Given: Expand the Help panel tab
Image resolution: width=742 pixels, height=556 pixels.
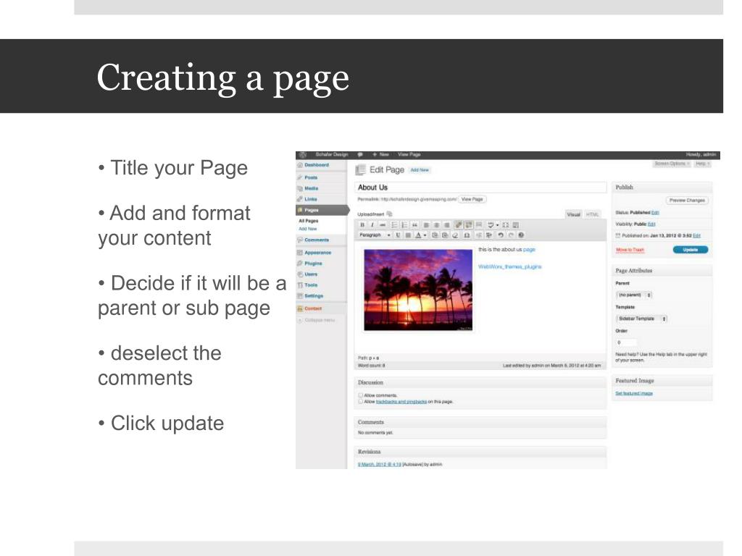Looking at the screenshot, I should (703, 164).
